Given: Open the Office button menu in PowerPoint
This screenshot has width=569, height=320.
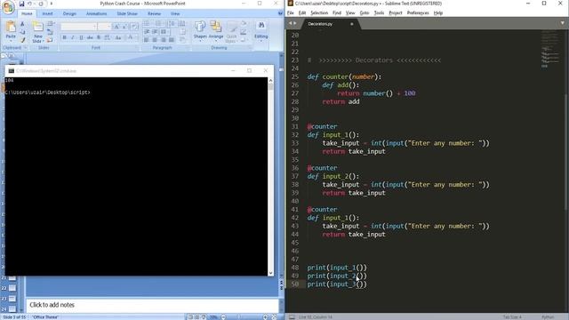Looking at the screenshot, I should click(8, 7).
